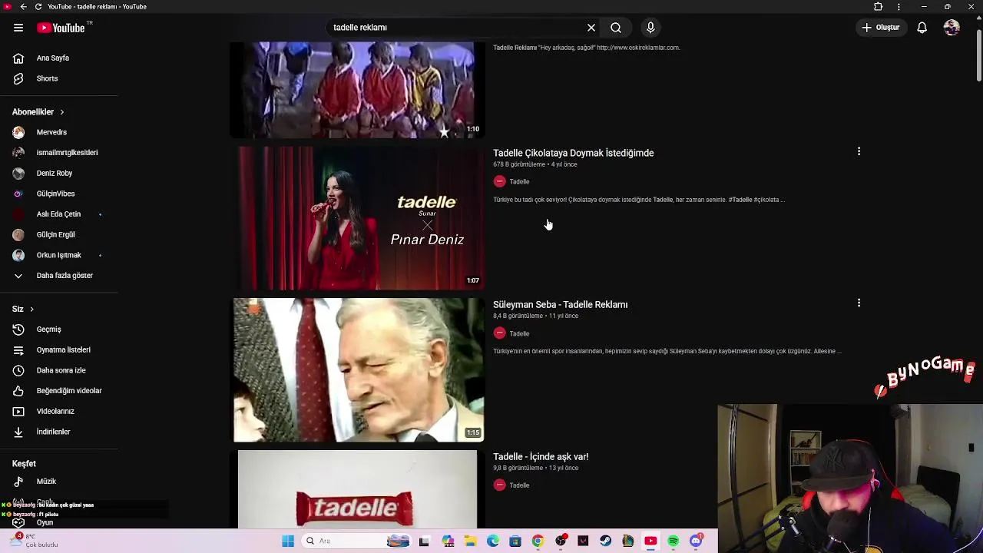Open title Tadelle - İçinde aşk var!

tap(541, 457)
